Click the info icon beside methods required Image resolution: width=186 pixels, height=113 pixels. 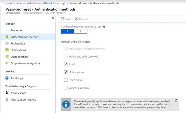(104, 27)
